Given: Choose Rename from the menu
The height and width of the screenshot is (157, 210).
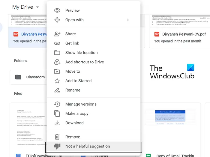Looking at the screenshot, I should point(94,90).
